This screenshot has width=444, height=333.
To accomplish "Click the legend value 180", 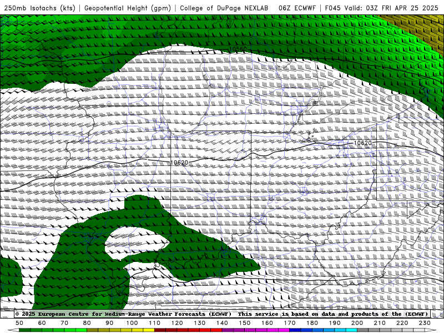I will [312, 323].
